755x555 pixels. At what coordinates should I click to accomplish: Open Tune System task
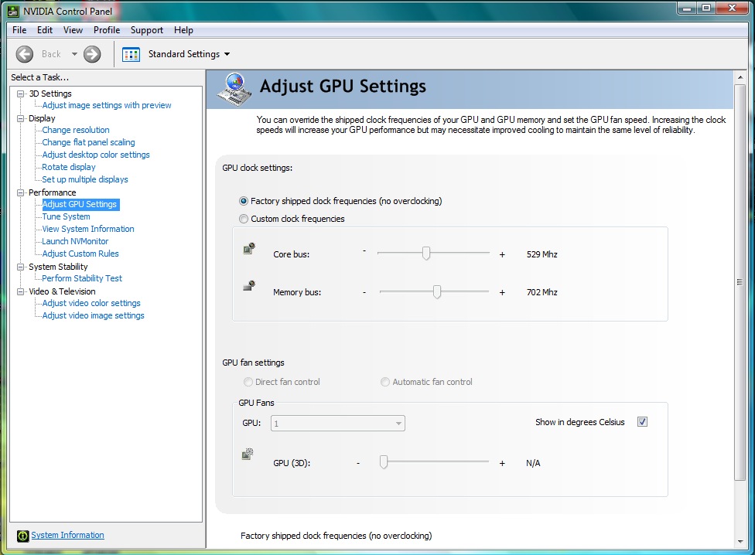coord(66,217)
